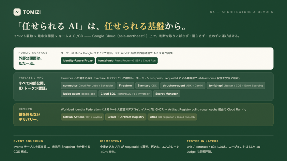Select the tomizi-api Litestar chip
287x161 pixels.
(236, 86)
